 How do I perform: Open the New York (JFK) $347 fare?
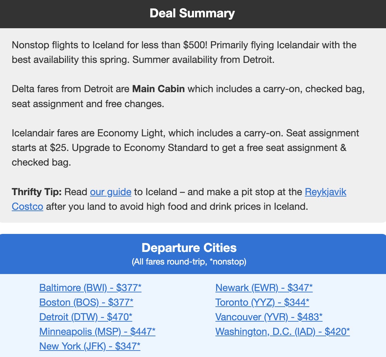click(x=90, y=346)
